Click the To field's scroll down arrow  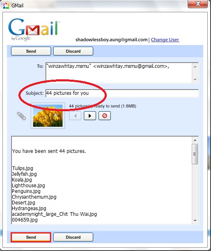(x=195, y=79)
